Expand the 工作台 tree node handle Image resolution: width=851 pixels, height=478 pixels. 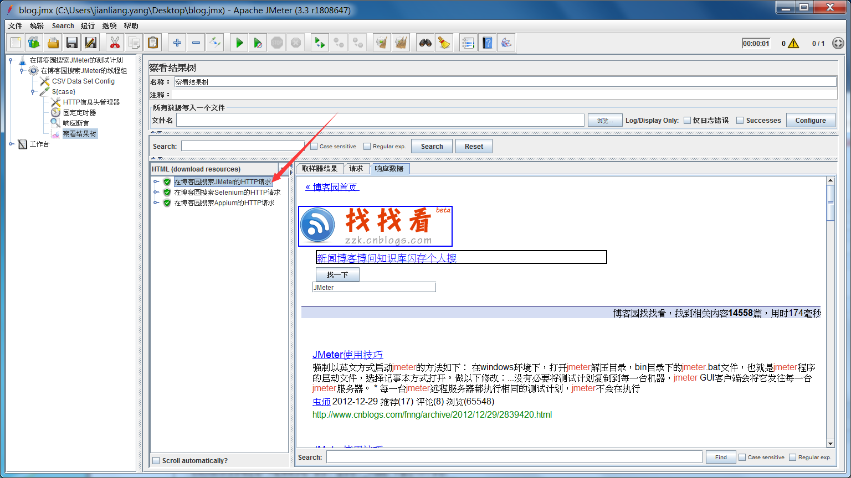tap(11, 144)
